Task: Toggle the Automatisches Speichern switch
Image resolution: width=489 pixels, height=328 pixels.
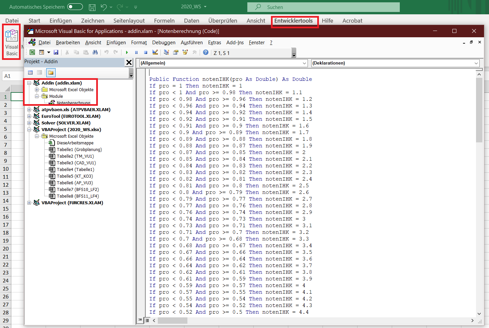Action: 75,7
